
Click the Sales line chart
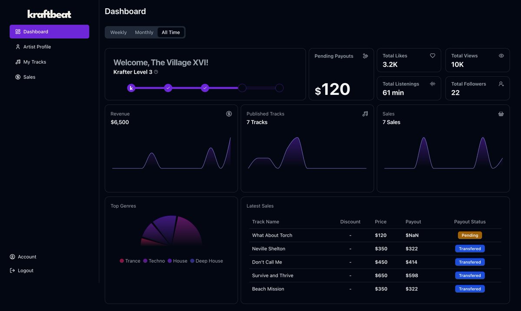443,153
